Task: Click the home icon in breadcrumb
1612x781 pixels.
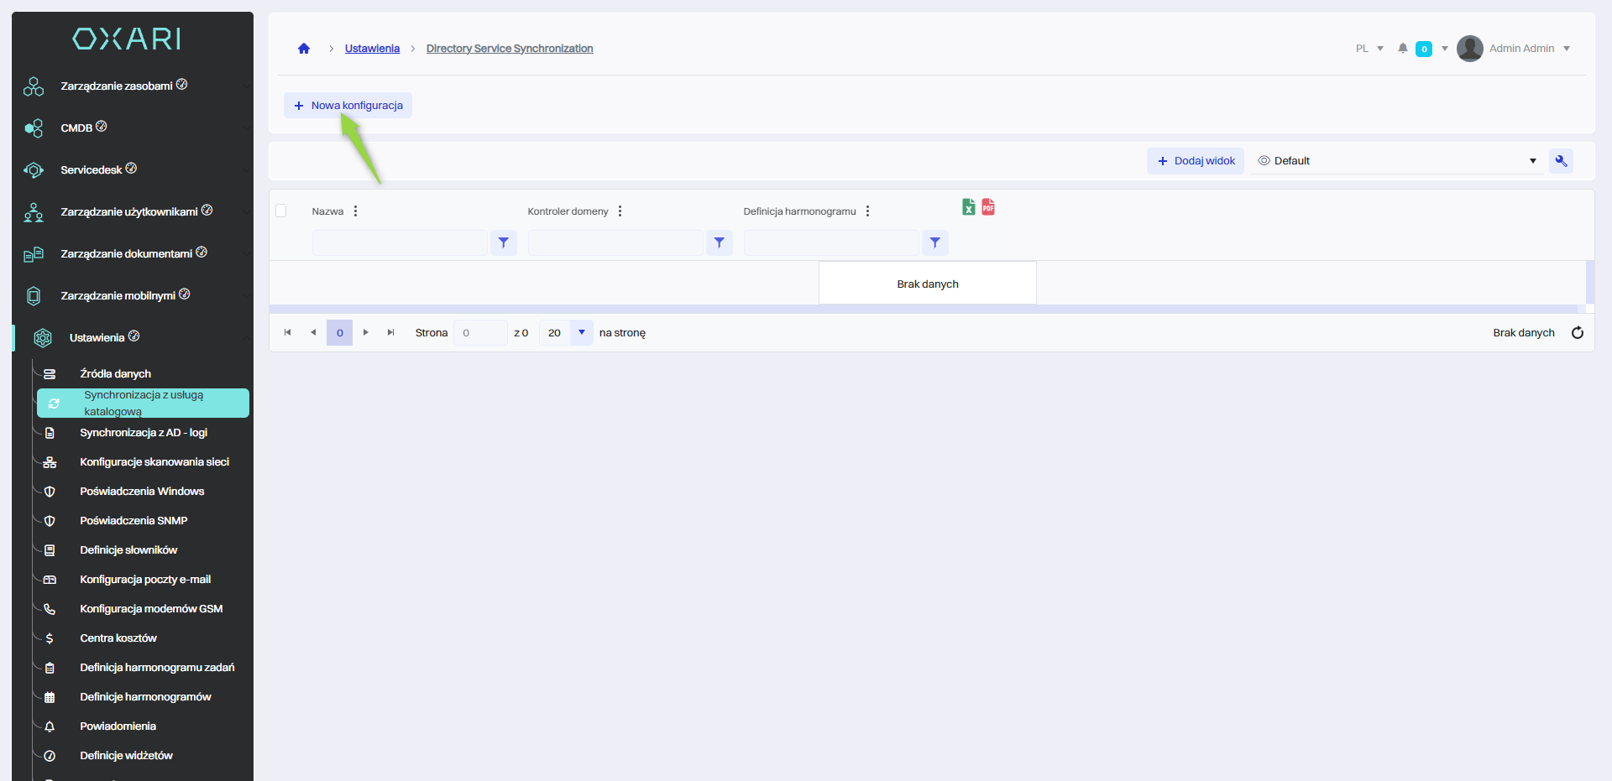Action: 304,49
